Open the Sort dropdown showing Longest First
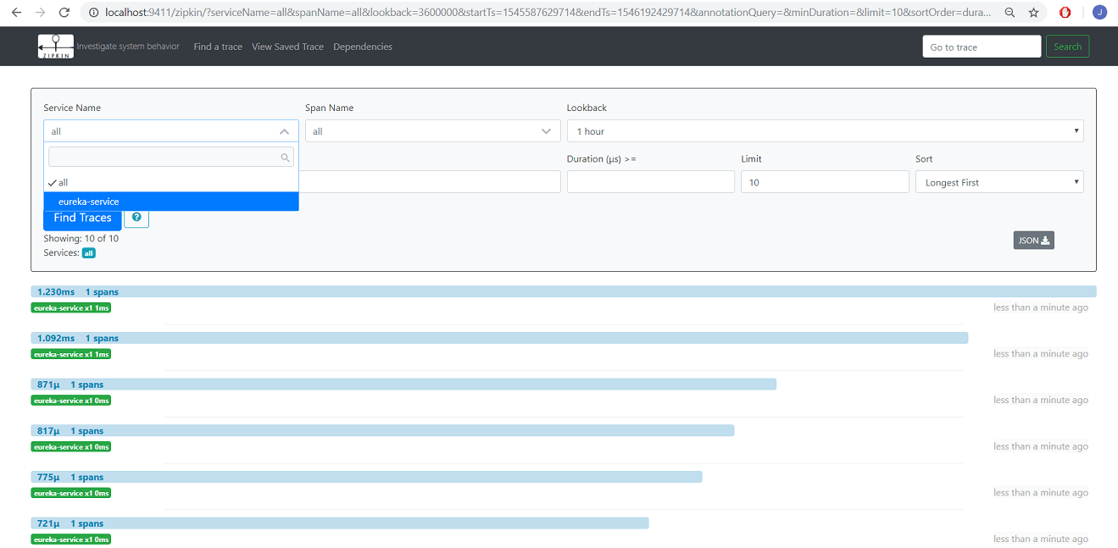This screenshot has height=548, width=1118. [x=998, y=181]
